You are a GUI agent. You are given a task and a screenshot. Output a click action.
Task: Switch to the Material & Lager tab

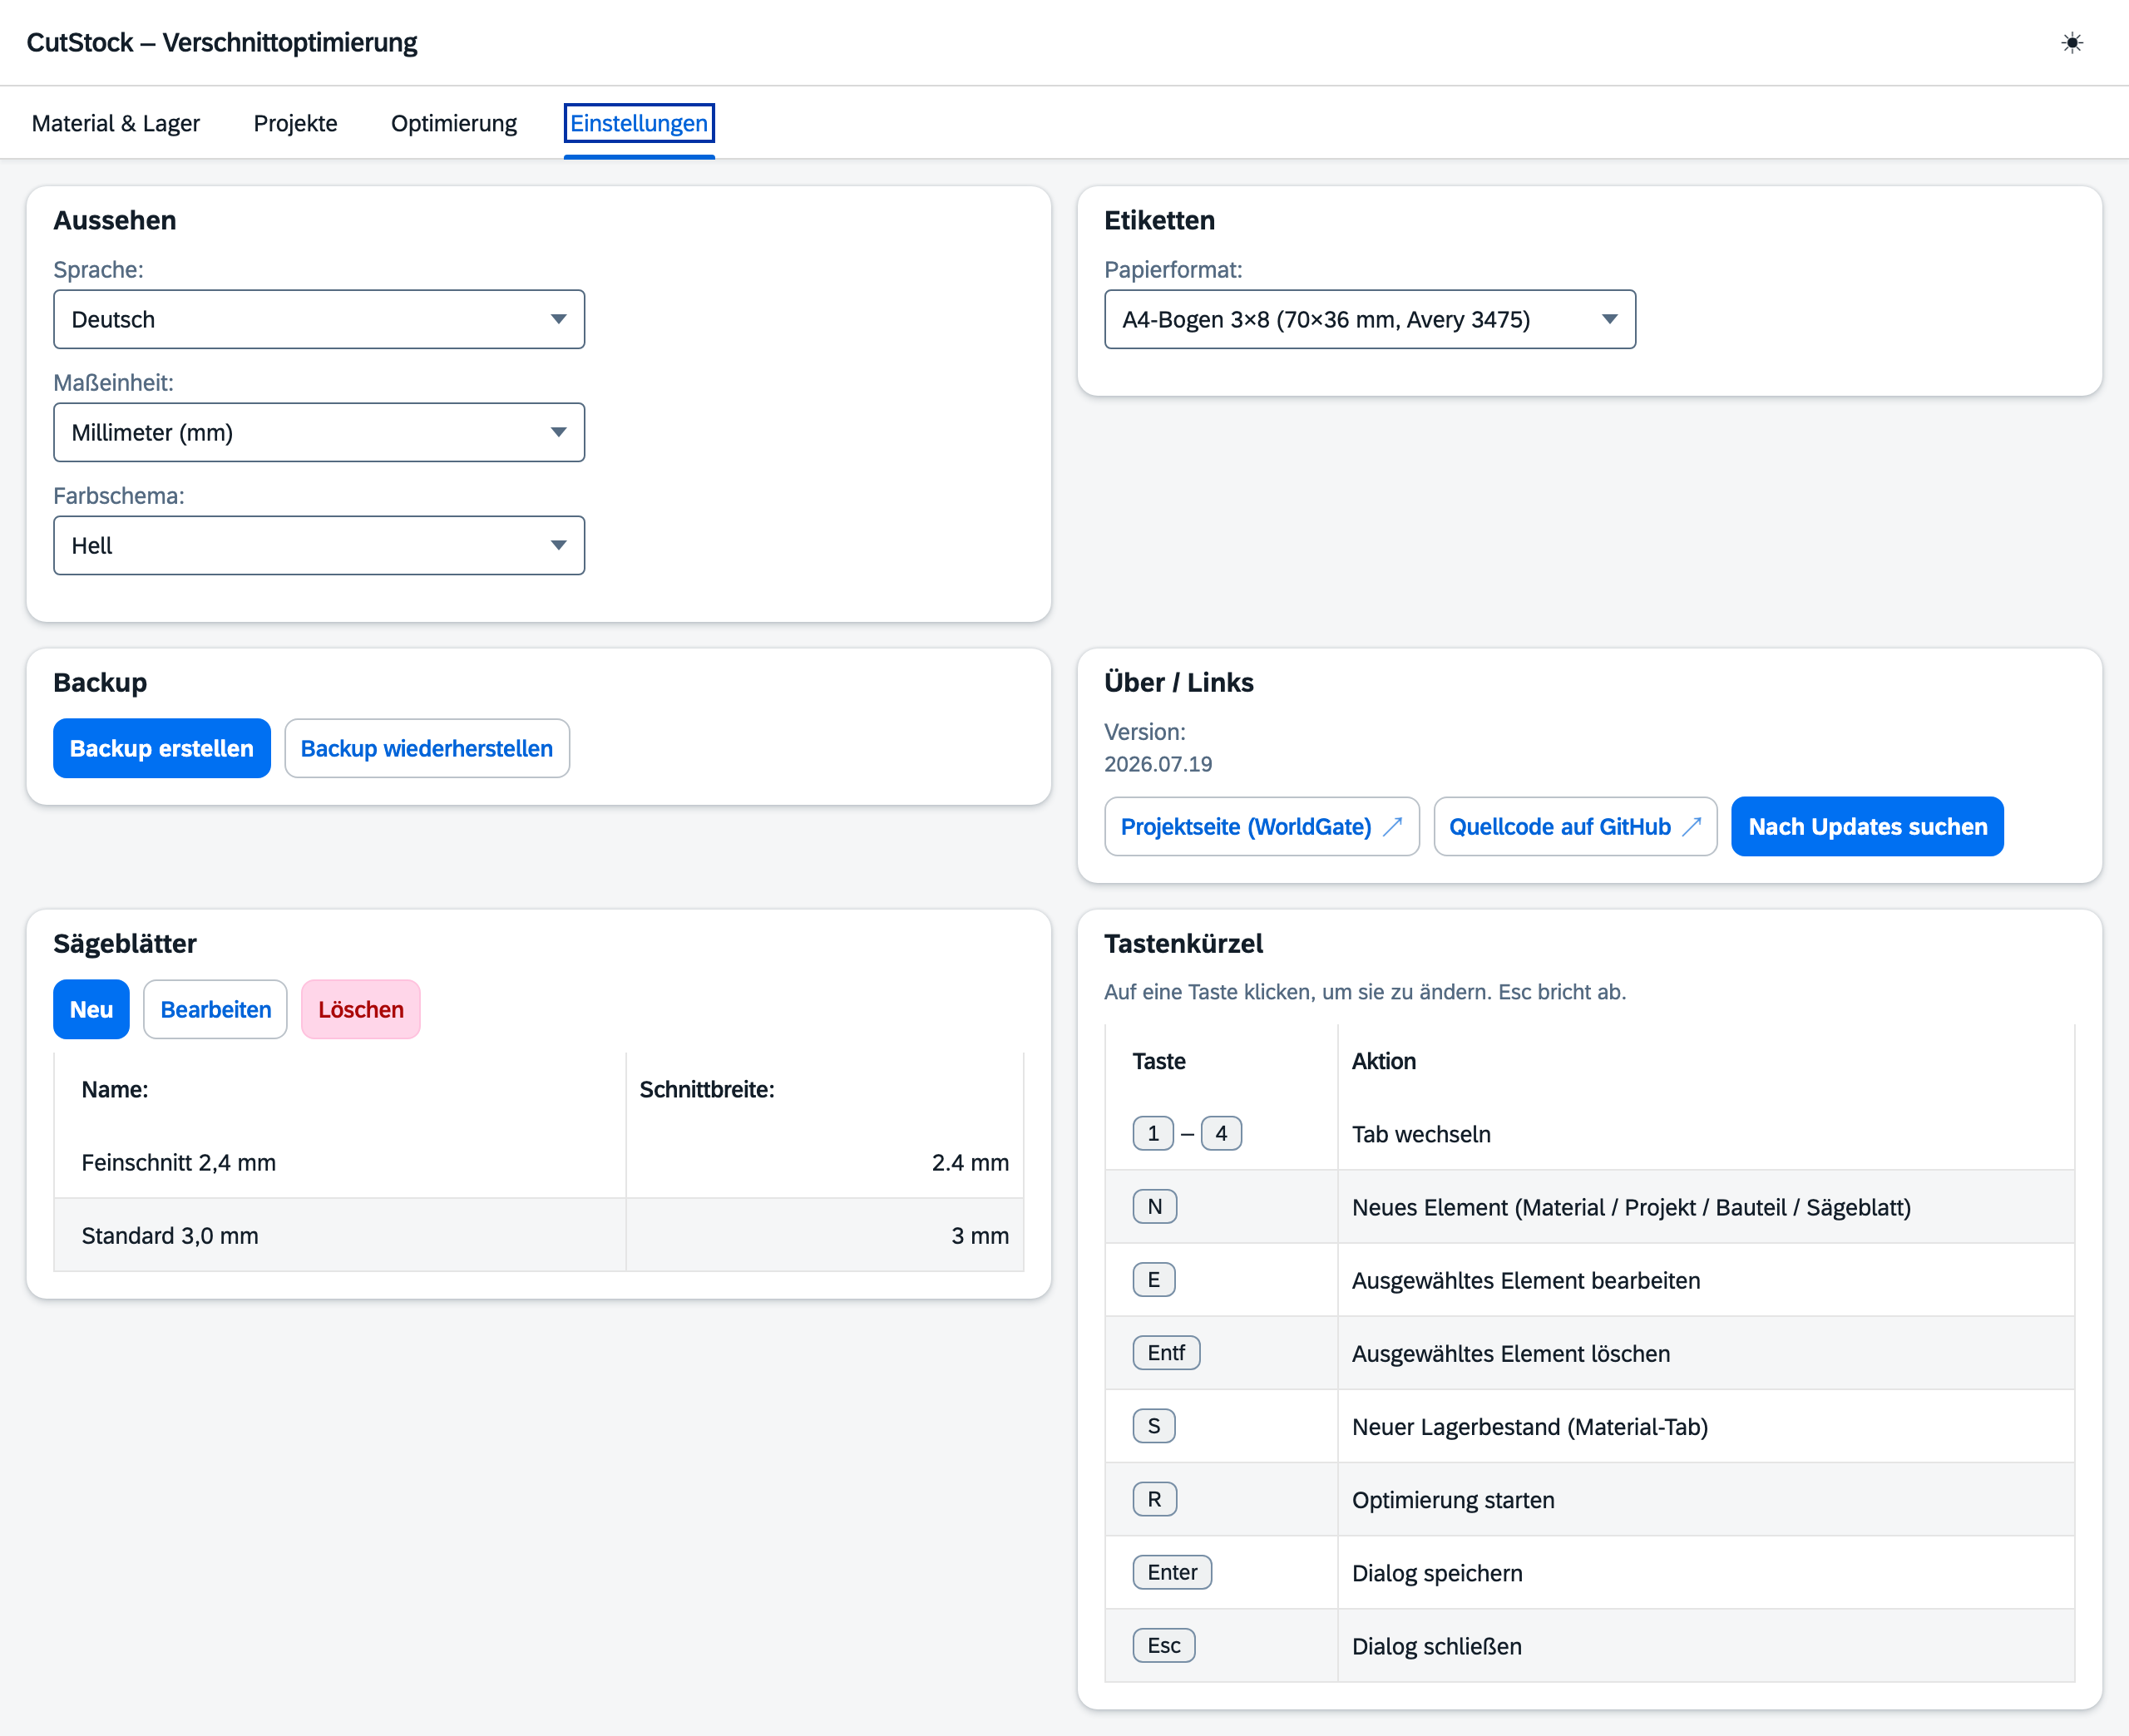pos(116,124)
